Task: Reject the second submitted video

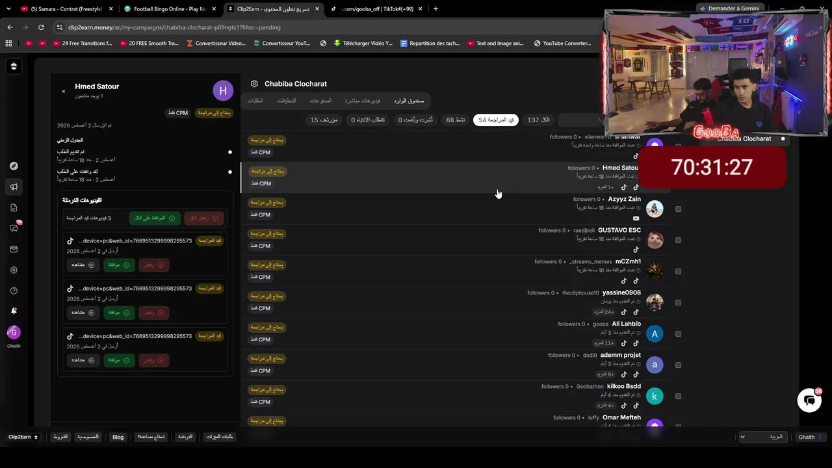Action: (x=153, y=313)
